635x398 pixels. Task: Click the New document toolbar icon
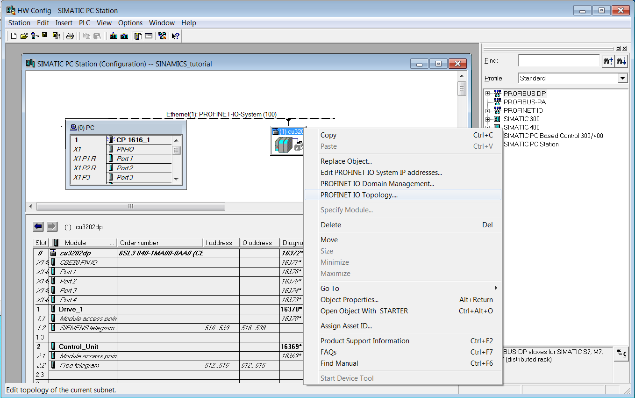tap(14, 36)
